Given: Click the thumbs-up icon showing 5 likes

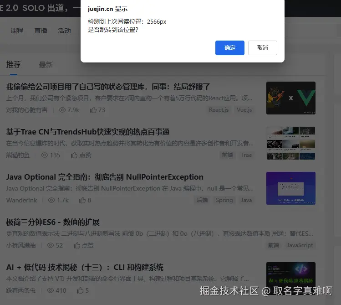Looking at the screenshot, I should [x=80, y=290].
